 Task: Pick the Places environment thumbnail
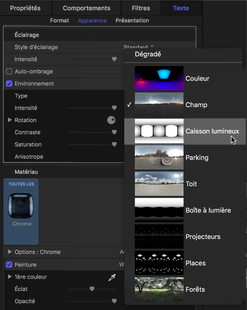point(159,263)
